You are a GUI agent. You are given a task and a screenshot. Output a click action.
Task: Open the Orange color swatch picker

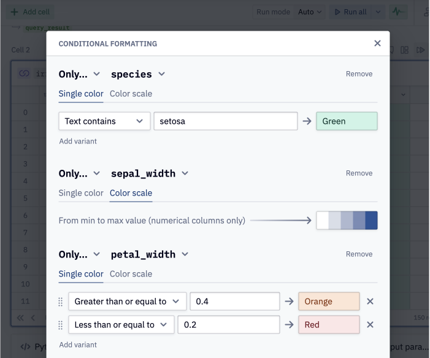tap(329, 302)
